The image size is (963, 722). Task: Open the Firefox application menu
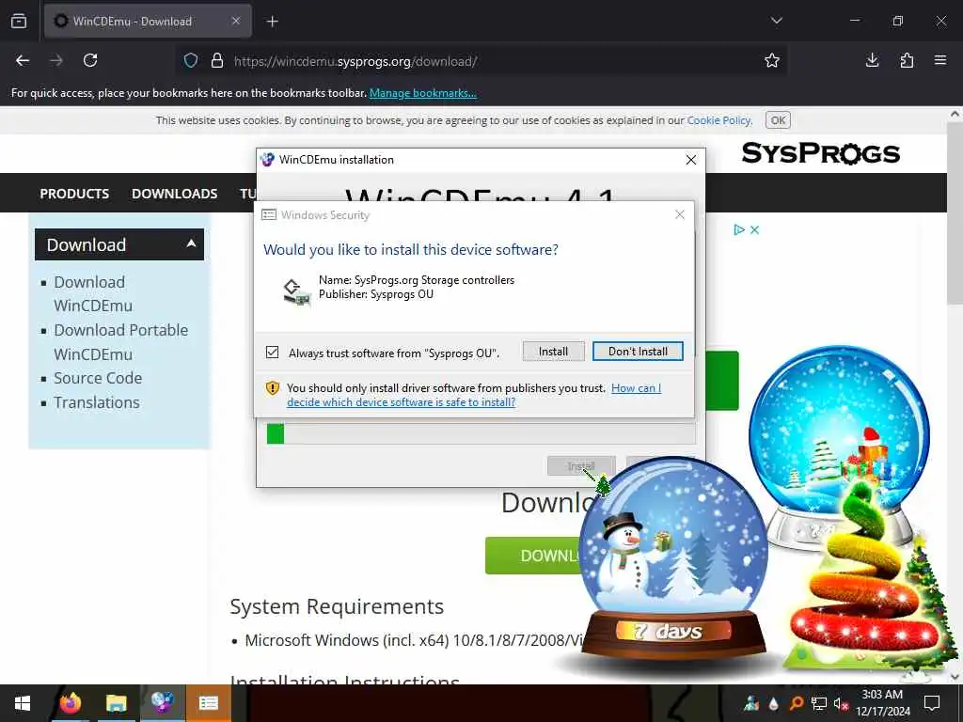940,60
